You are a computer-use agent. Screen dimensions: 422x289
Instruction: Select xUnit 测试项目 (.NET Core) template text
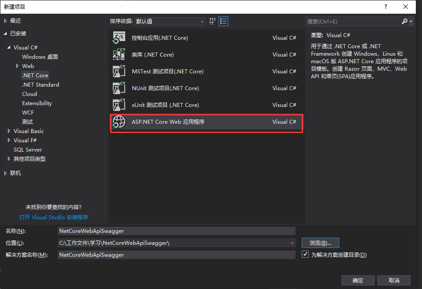(x=165, y=105)
